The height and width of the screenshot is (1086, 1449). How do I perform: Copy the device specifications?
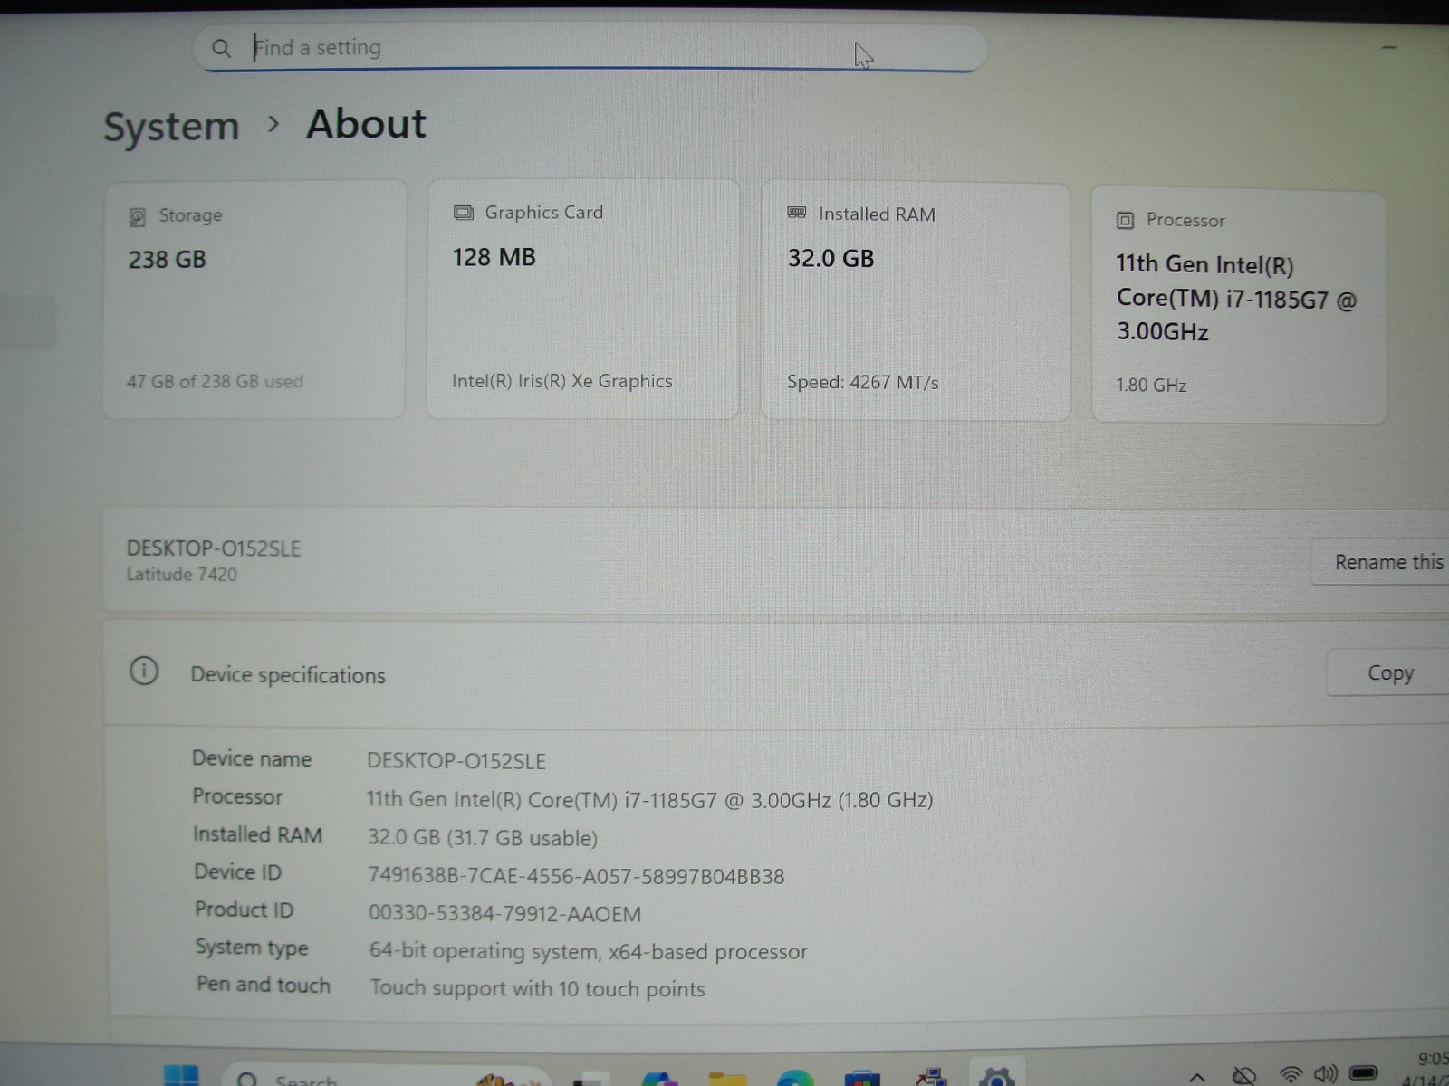pyautogui.click(x=1389, y=672)
